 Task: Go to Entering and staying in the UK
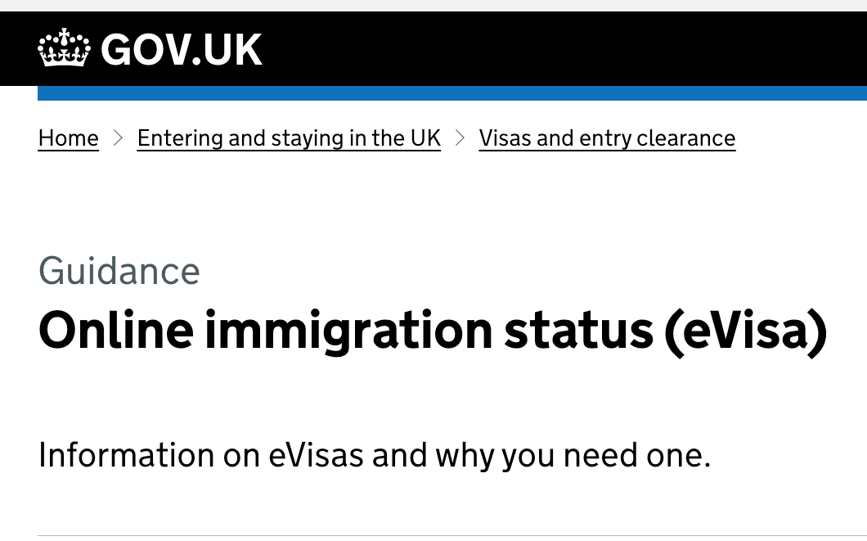click(x=289, y=138)
